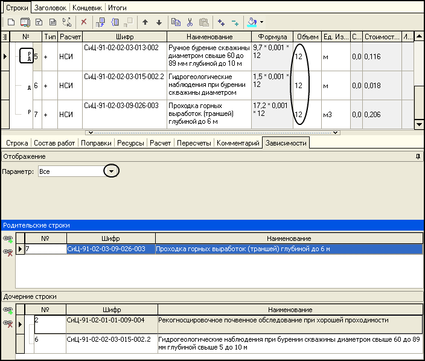Pin the Отображение panel
The width and height of the screenshot is (425, 361).
tap(418, 156)
